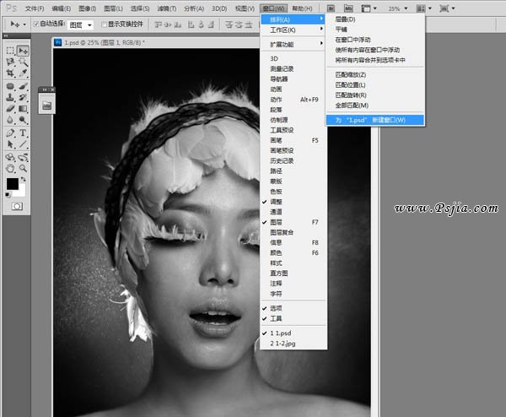Open the 文件(F) menu
506x417 pixels.
coord(35,8)
